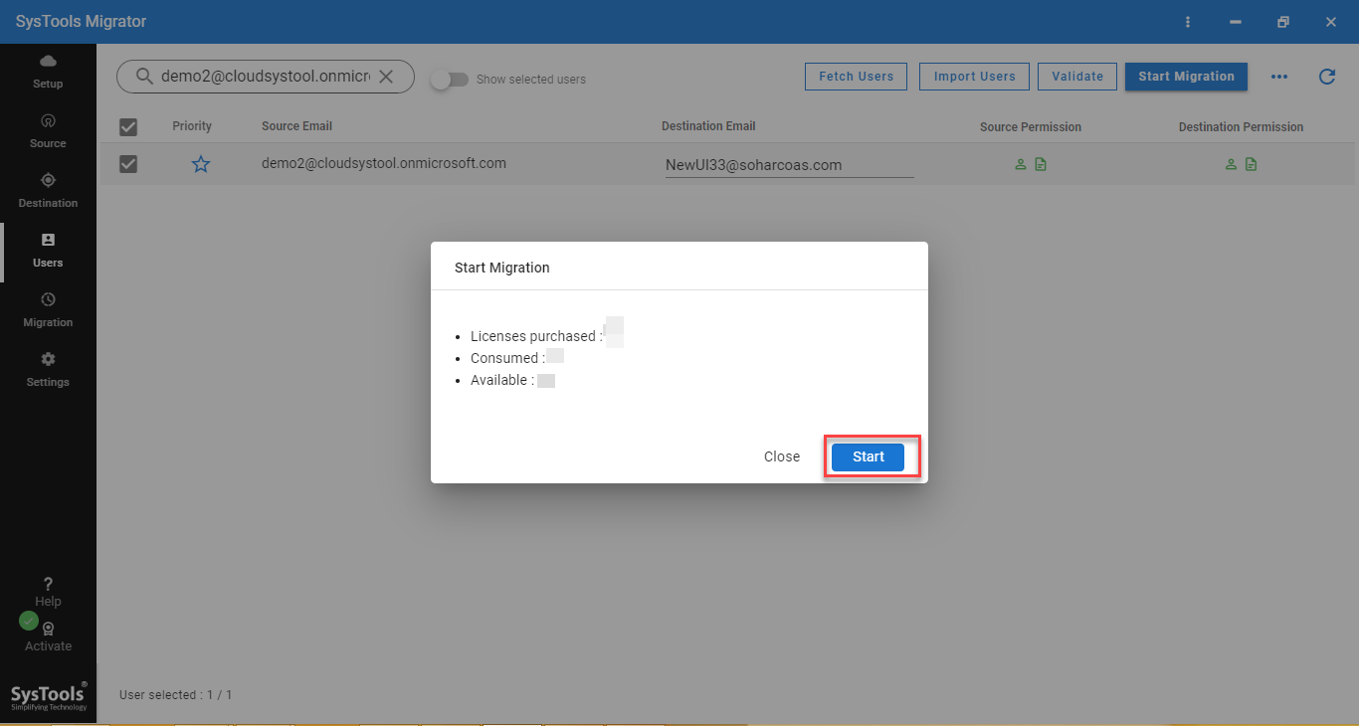The height and width of the screenshot is (726, 1359).
Task: Open the Setup section in sidebar
Action: (x=48, y=73)
